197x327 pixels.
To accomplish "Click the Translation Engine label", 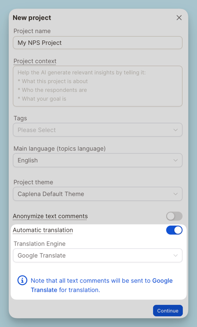I will [x=39, y=244].
